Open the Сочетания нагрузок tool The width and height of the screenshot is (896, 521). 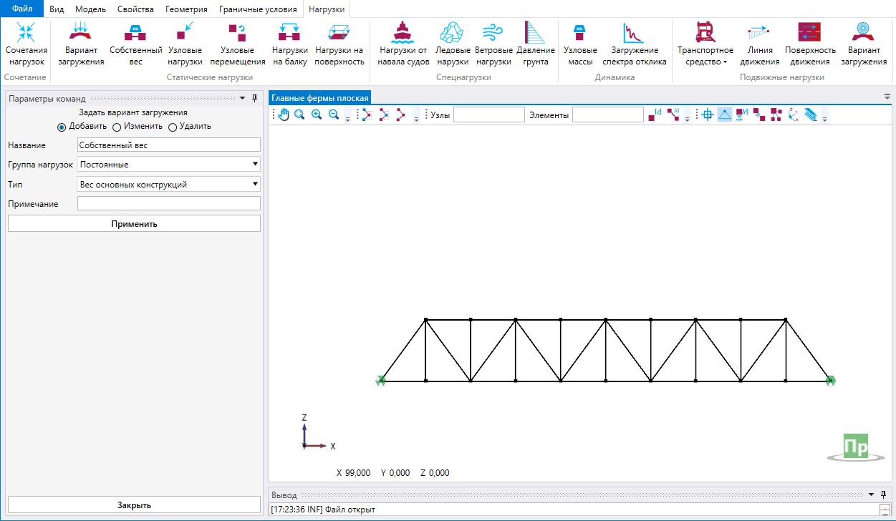tap(27, 44)
